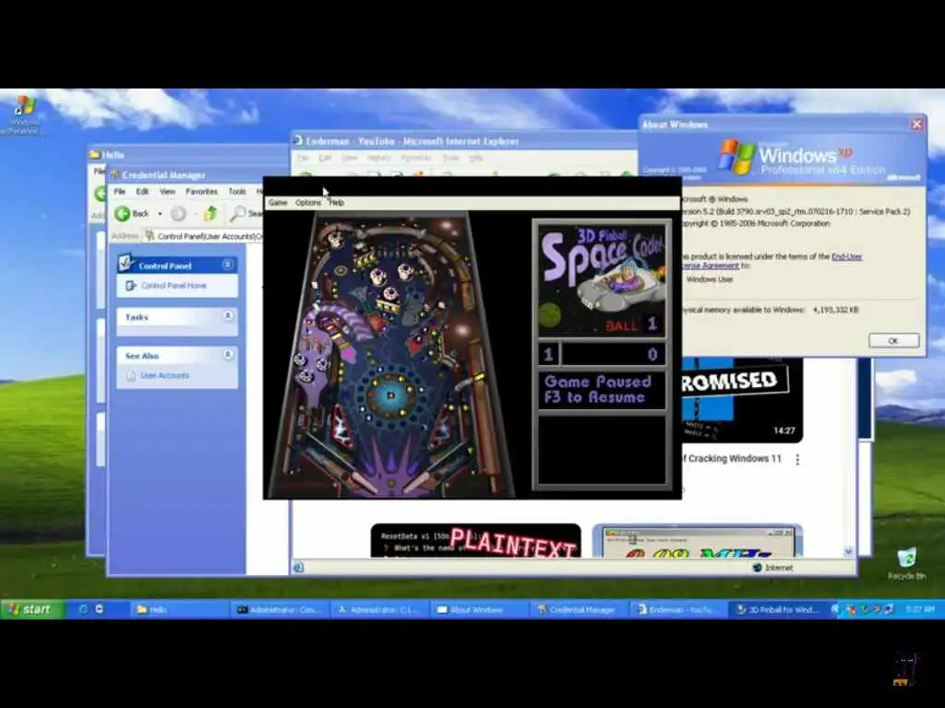The width and height of the screenshot is (945, 708).
Task: Click the Search magnifier in Credential Manager toolbar
Action: (x=239, y=214)
